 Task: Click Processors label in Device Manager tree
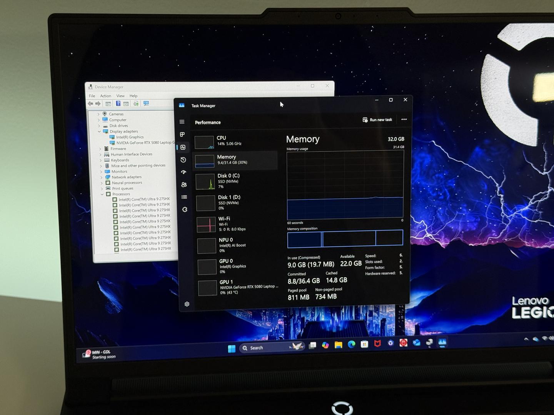click(121, 194)
